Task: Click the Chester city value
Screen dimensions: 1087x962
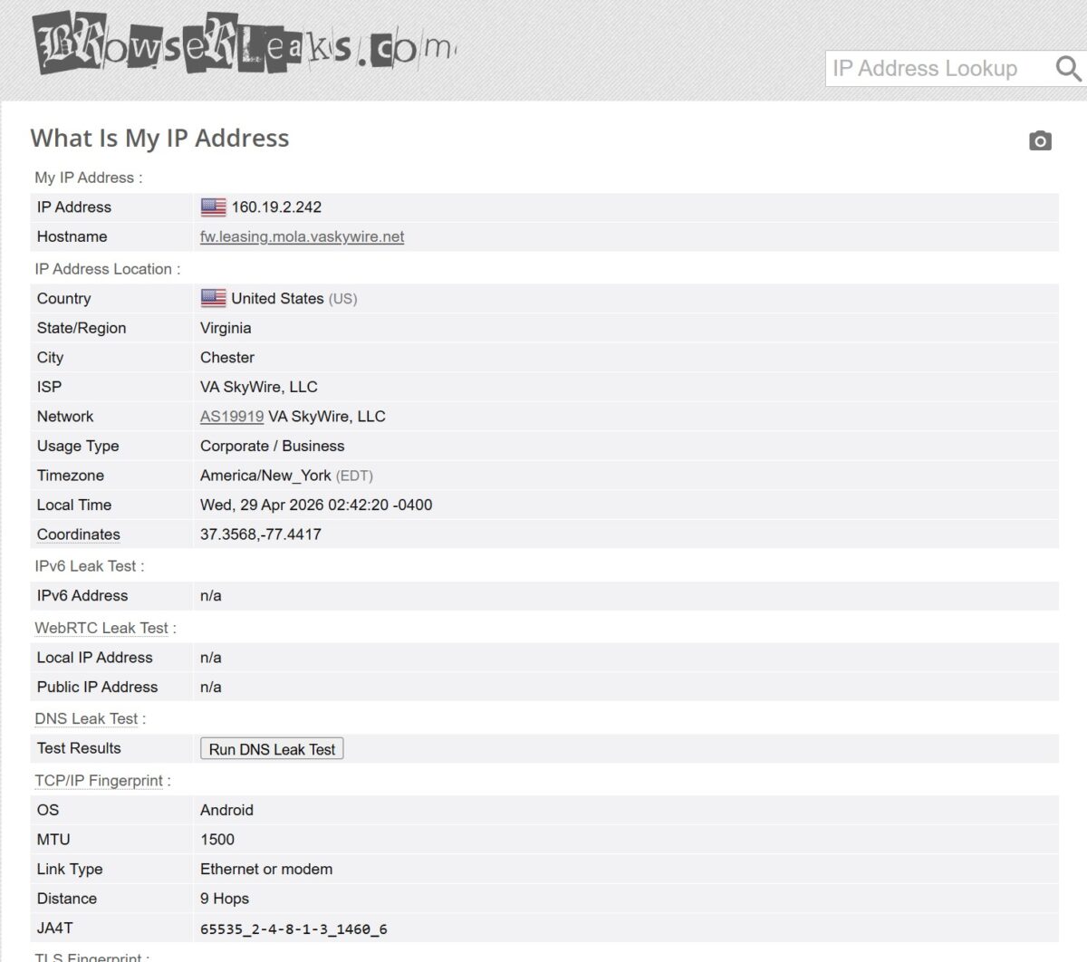Action: pyautogui.click(x=227, y=358)
